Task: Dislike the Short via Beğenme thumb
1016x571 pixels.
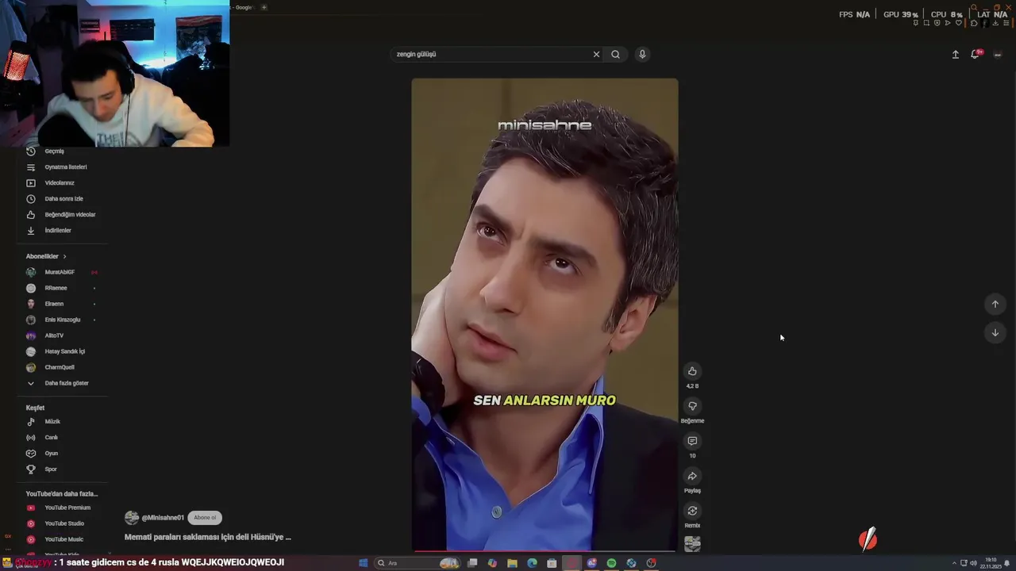Action: pyautogui.click(x=692, y=406)
